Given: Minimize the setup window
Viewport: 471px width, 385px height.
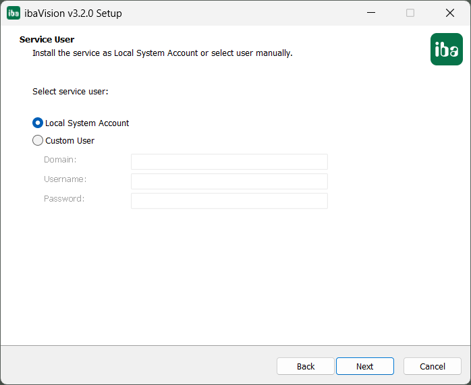Looking at the screenshot, I should coord(371,13).
